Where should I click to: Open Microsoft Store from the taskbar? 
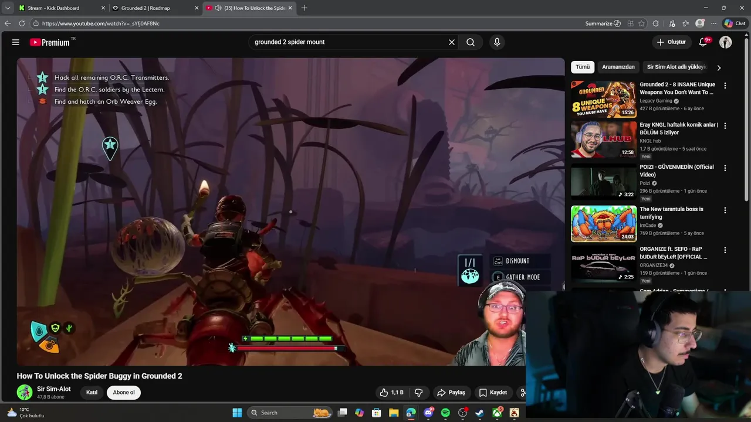point(377,413)
